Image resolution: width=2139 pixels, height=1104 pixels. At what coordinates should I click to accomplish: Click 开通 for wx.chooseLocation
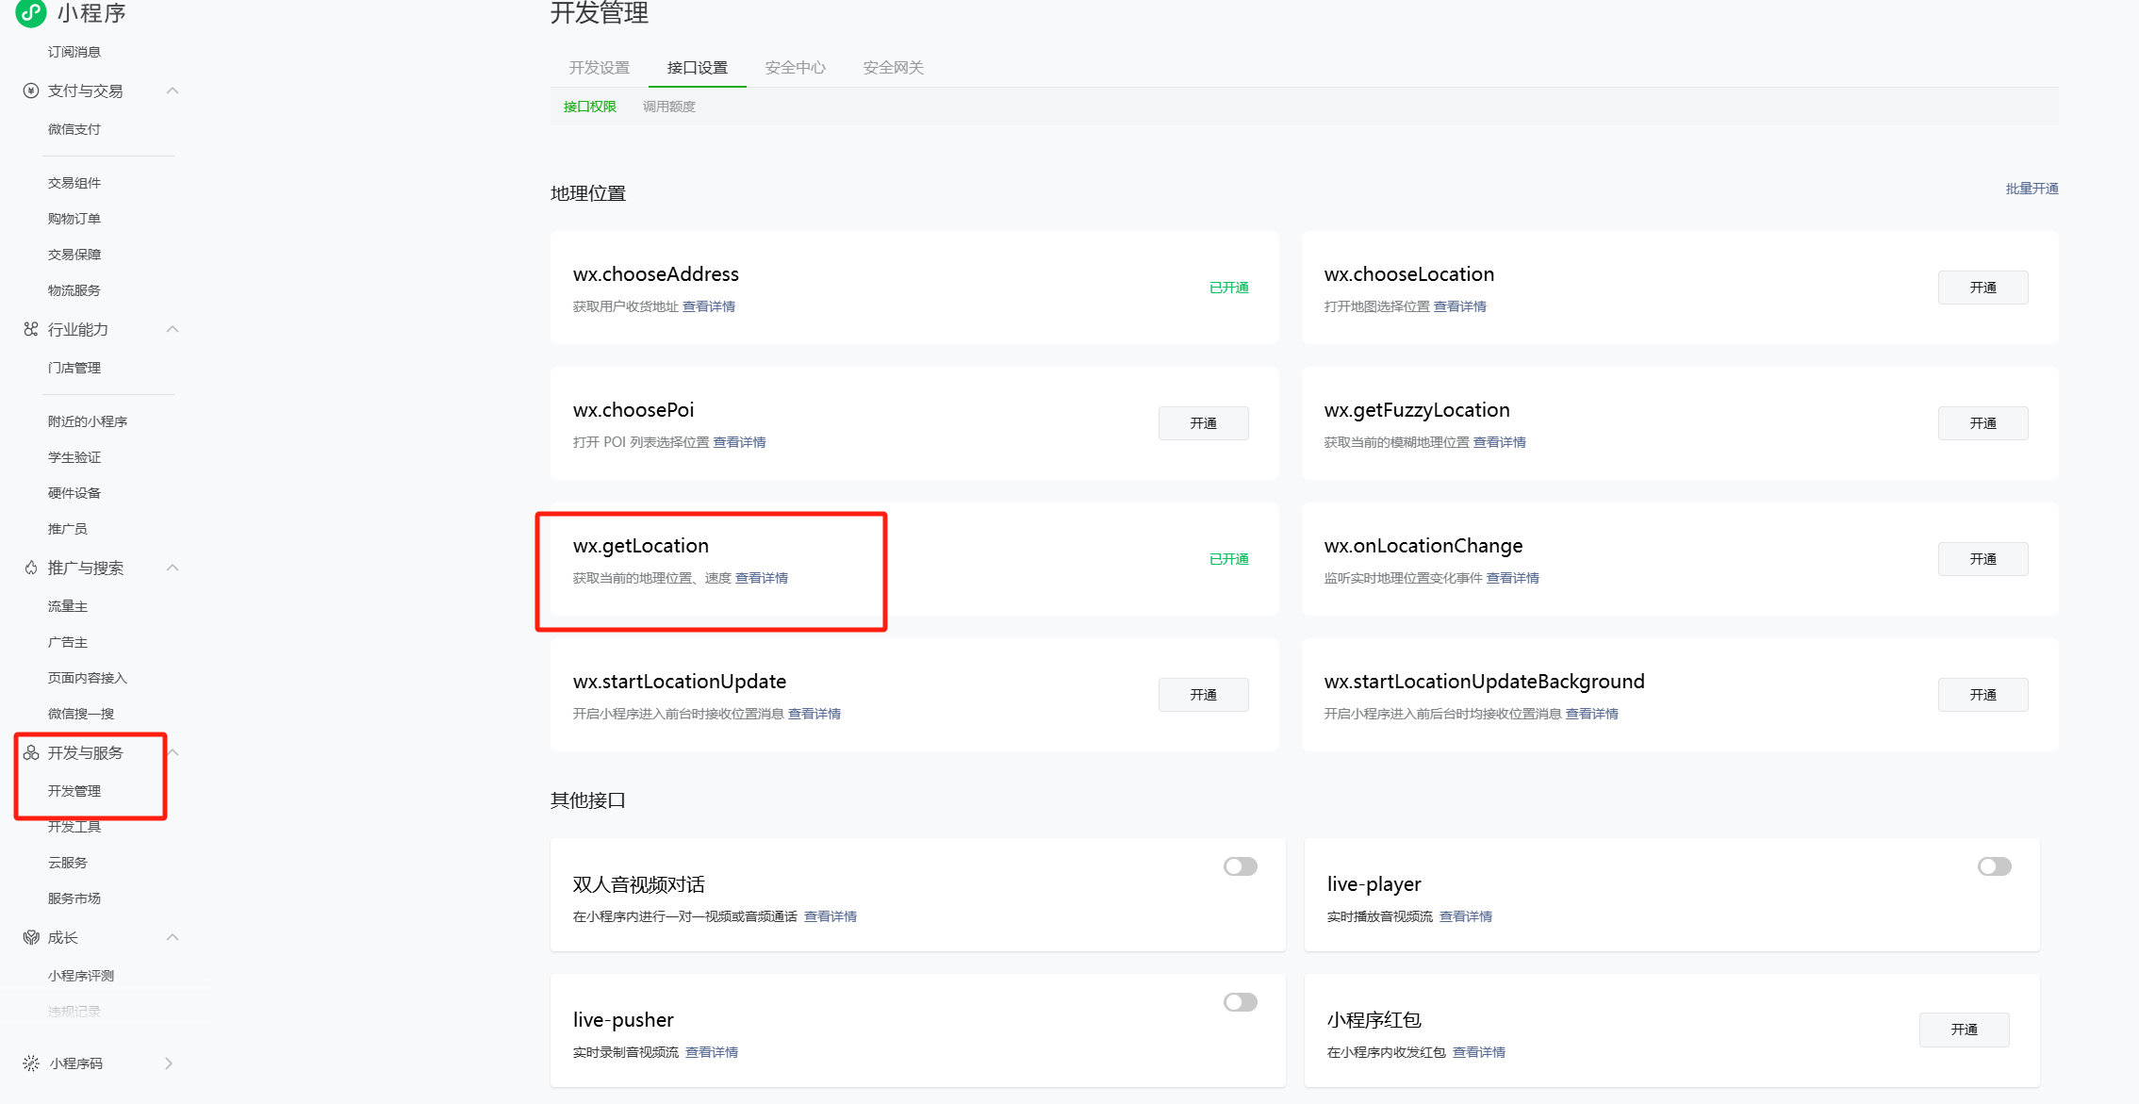(x=1983, y=288)
